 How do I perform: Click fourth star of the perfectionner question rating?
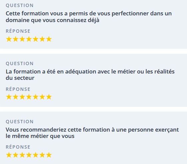[29, 39]
